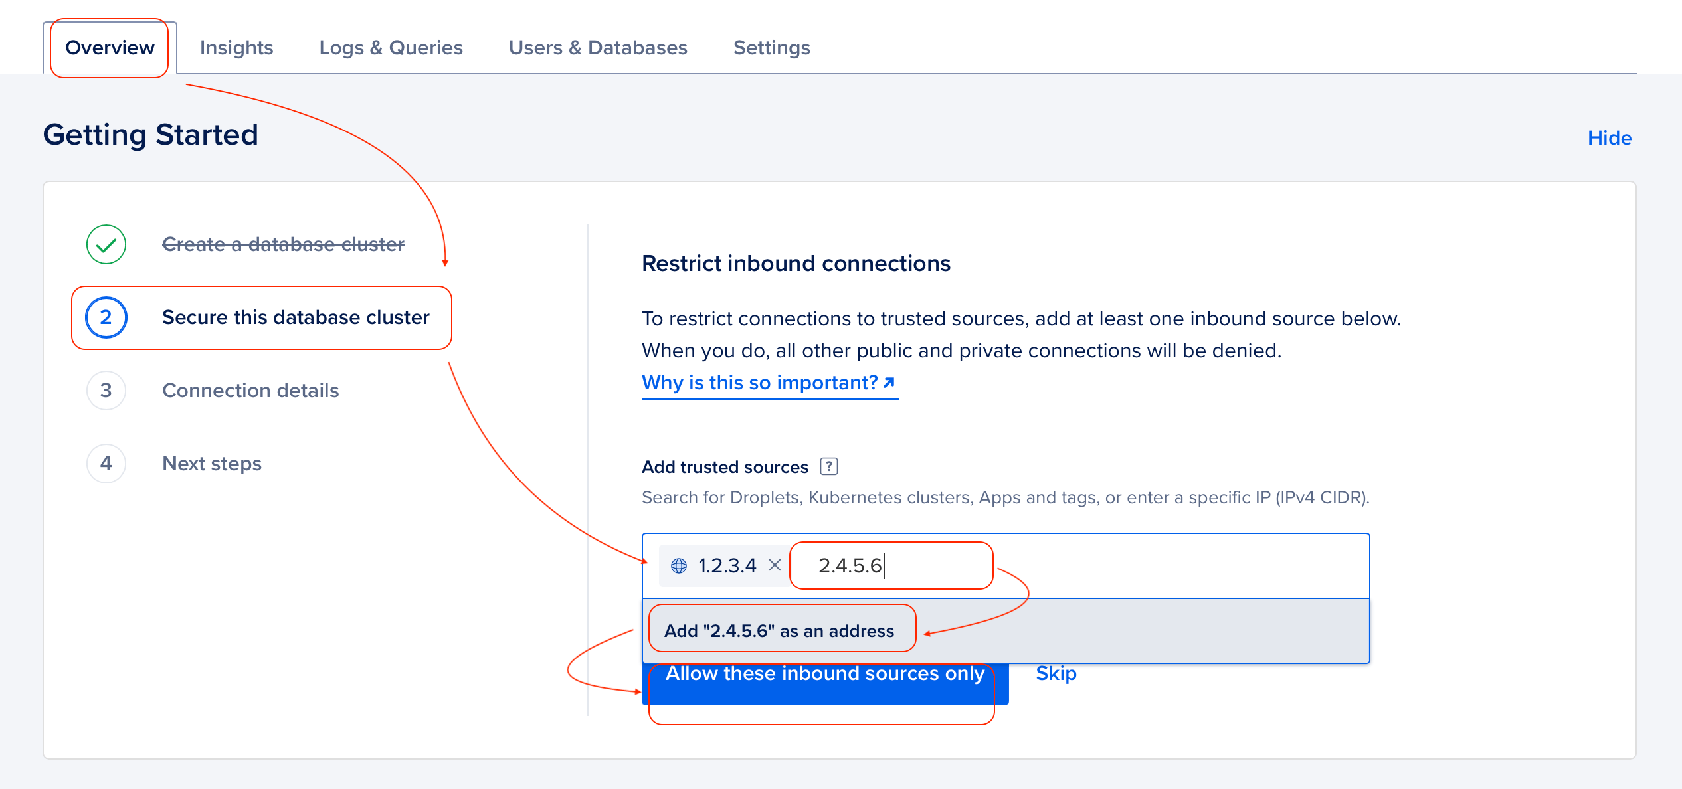Open the Settings tab
Viewport: 1682px width, 789px height.
[x=771, y=47]
